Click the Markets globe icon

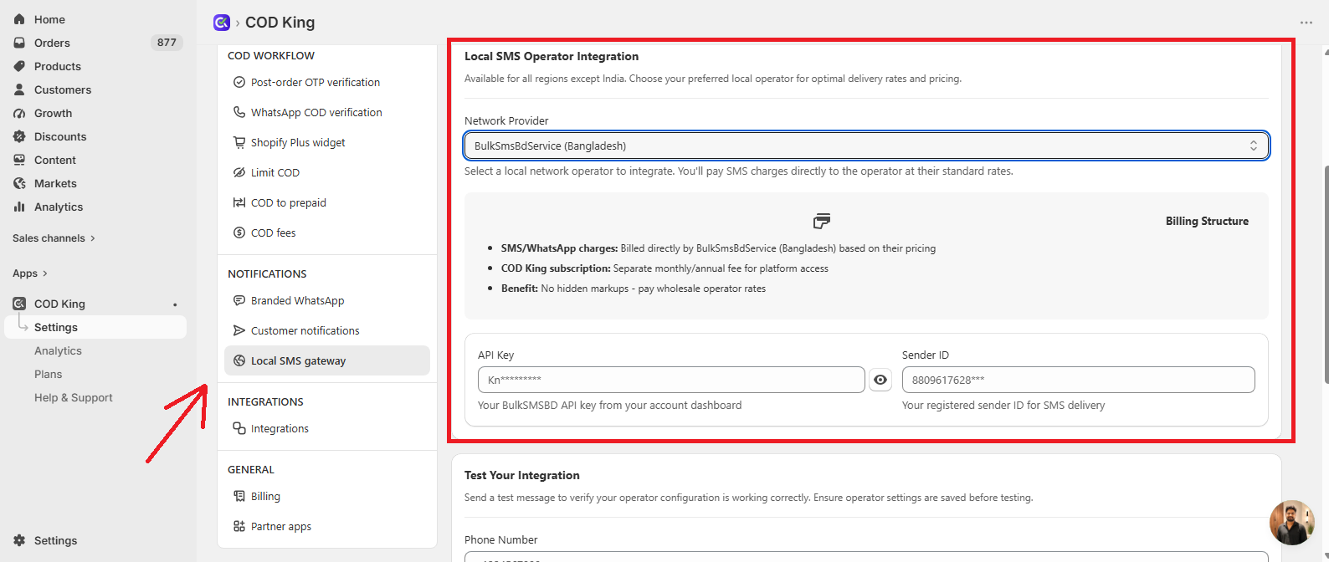tap(19, 183)
